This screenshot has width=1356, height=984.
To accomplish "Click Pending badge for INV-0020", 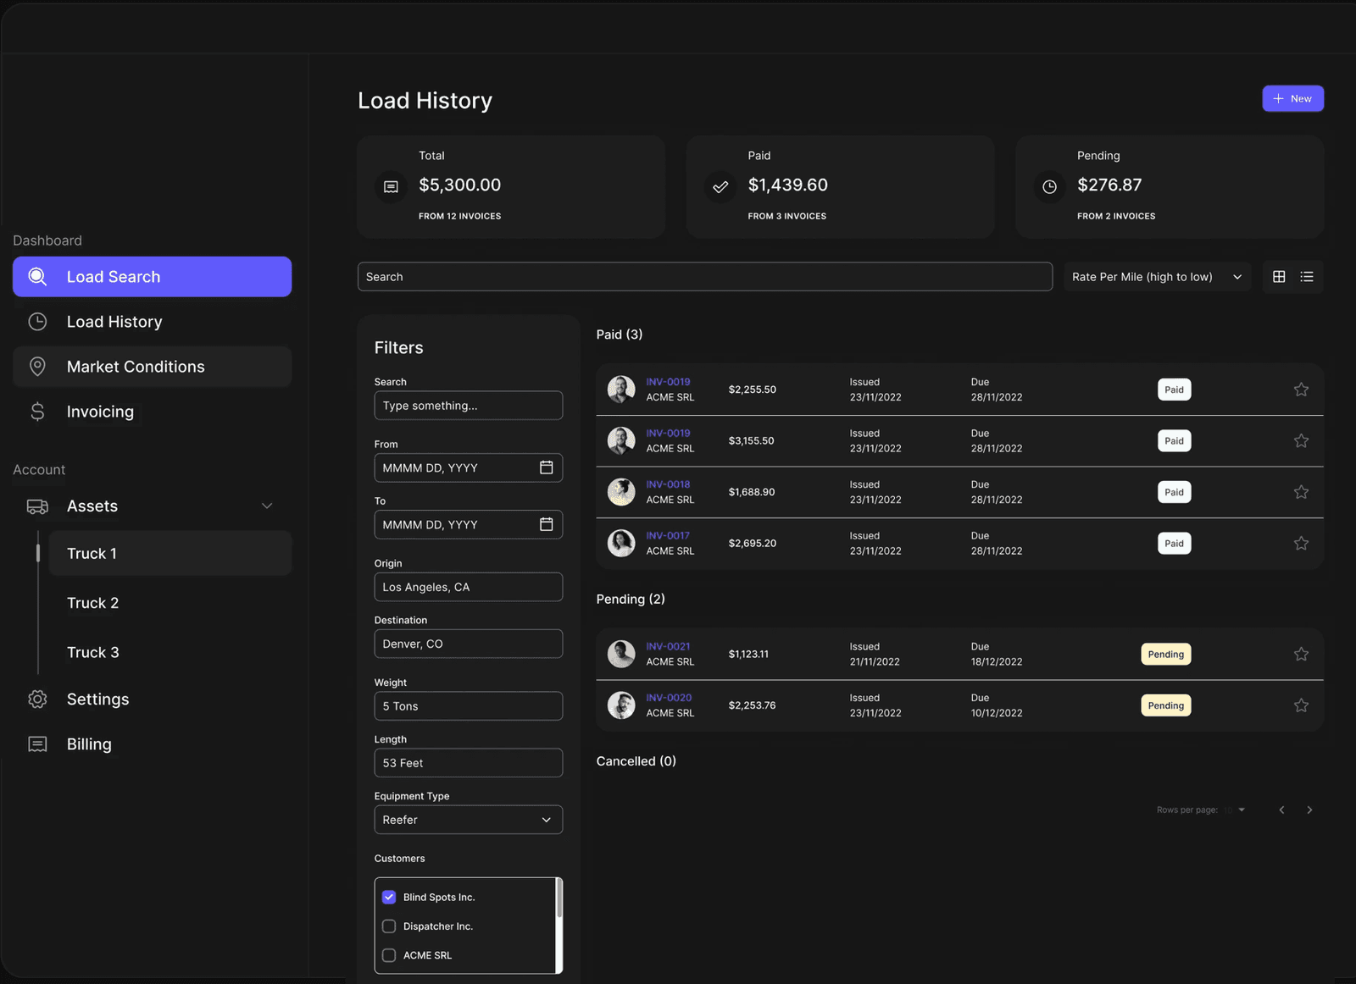I will click(x=1166, y=705).
